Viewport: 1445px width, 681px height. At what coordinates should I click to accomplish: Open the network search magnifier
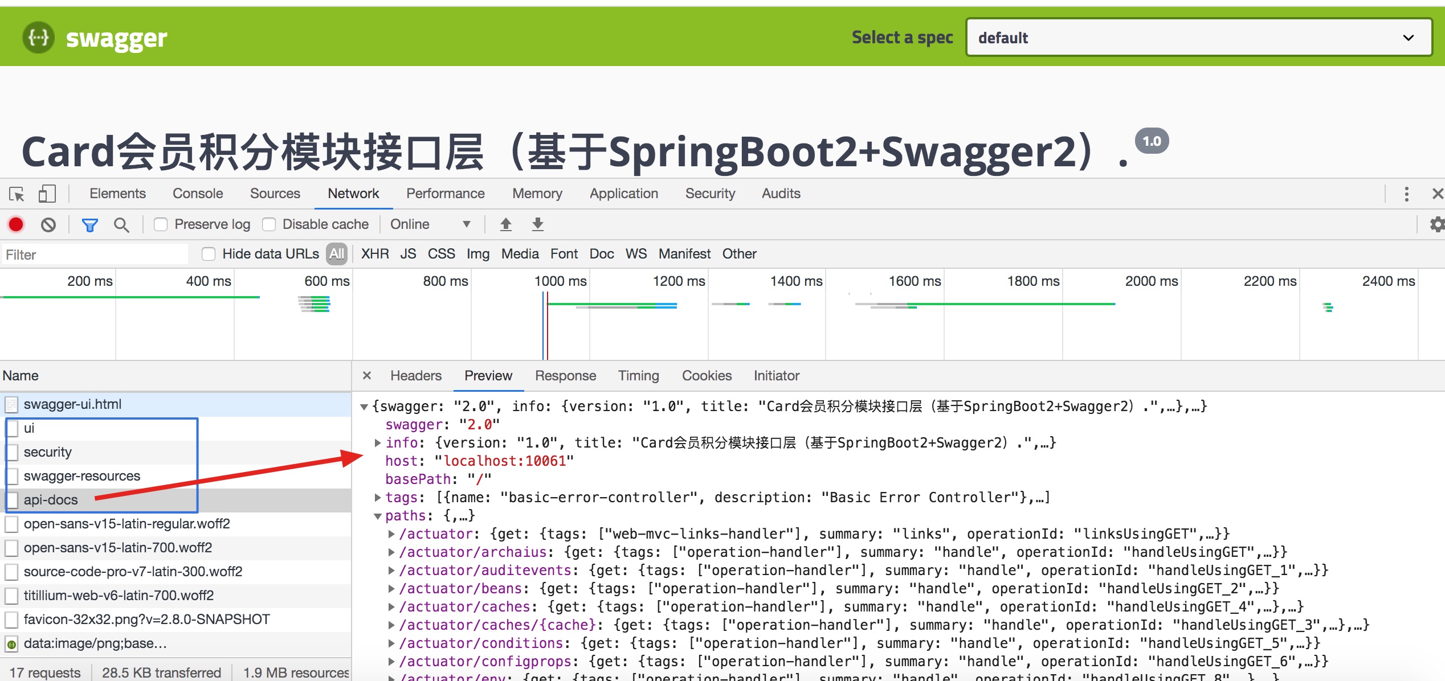click(121, 225)
